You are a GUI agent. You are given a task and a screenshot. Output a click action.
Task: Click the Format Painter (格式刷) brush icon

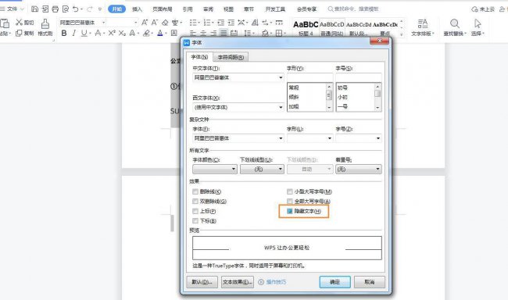(x=45, y=23)
